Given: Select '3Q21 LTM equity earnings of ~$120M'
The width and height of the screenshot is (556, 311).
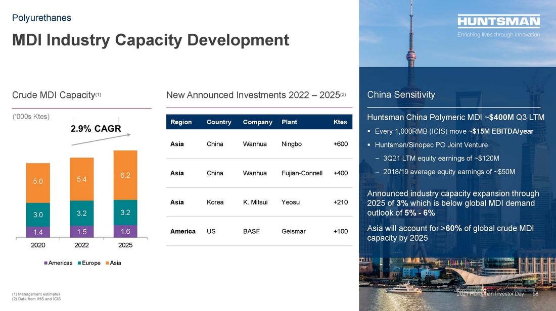Looking at the screenshot, I should pyautogui.click(x=441, y=159).
